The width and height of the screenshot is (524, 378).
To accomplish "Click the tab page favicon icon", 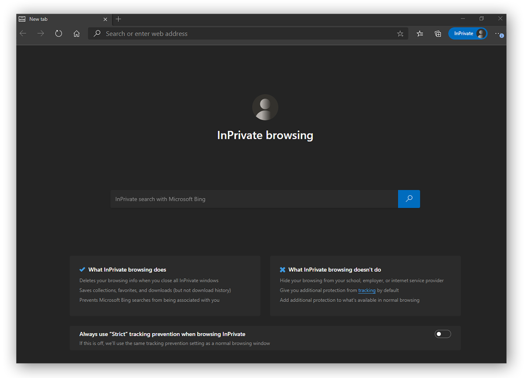I will coord(22,19).
